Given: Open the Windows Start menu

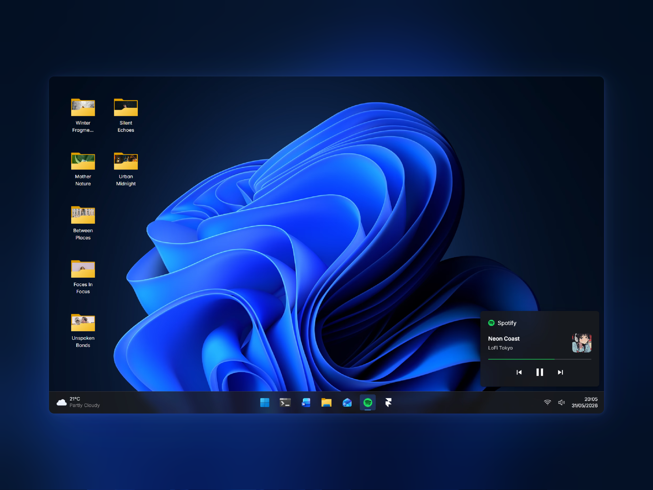Looking at the screenshot, I should [265, 402].
